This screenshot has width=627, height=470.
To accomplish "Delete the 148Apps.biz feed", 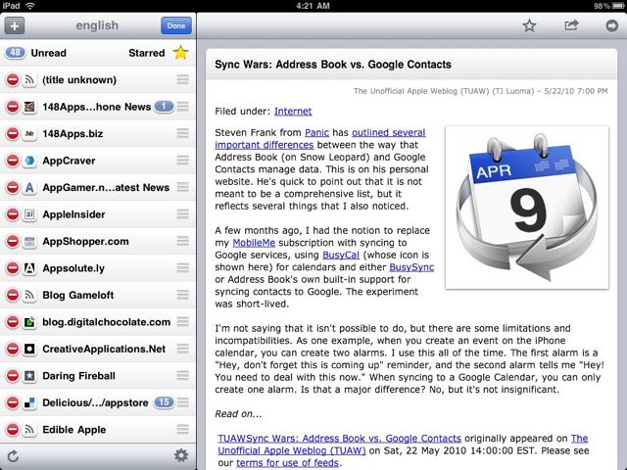I will 13,133.
